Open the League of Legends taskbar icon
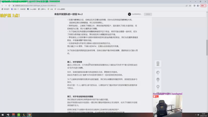This screenshot has height=117, width=208. (x=24, y=115)
